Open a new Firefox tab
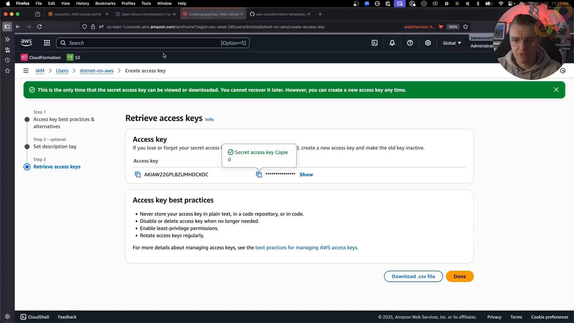574x323 pixels. [320, 14]
